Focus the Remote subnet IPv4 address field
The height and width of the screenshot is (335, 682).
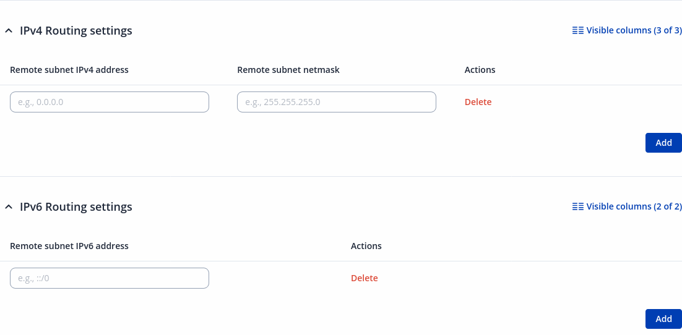tap(110, 102)
